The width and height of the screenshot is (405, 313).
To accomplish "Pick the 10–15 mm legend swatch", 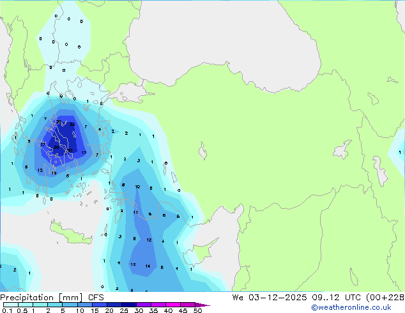I will pyautogui.click(x=84, y=305).
